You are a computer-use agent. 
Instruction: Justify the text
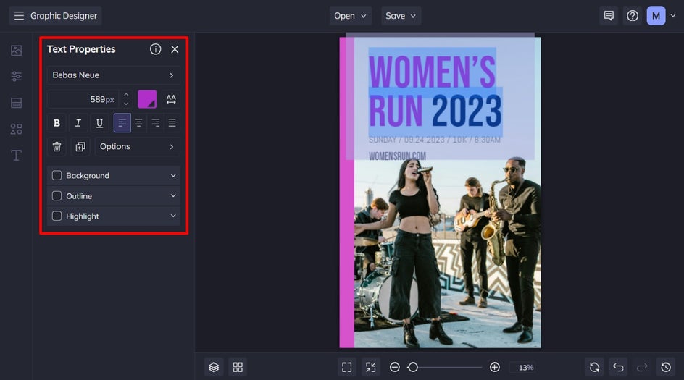172,123
